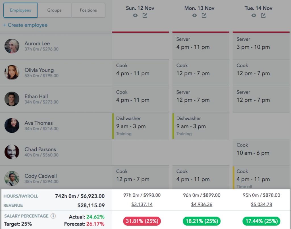291x229 pixels.
Task: Open the Positions tab
Action: [88, 10]
